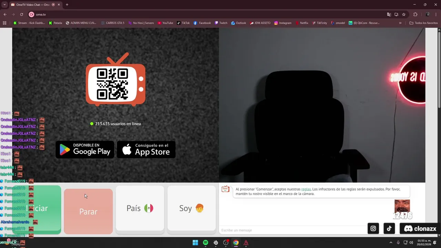
Task: Click the microphone tray icon
Action: click(398, 242)
